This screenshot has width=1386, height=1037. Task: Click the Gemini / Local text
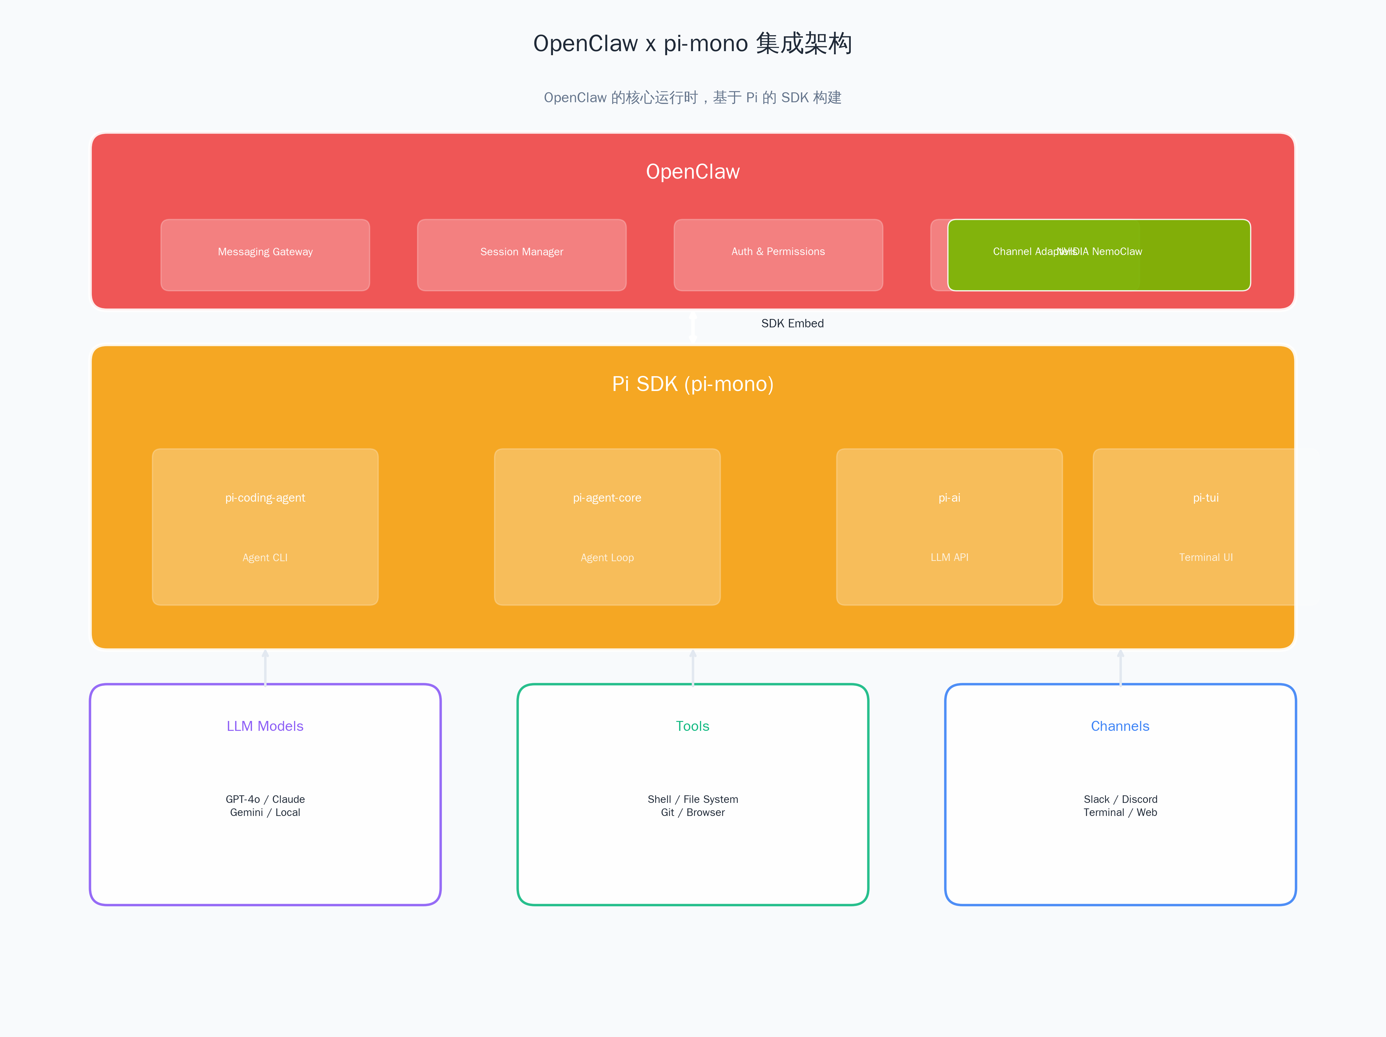(265, 813)
